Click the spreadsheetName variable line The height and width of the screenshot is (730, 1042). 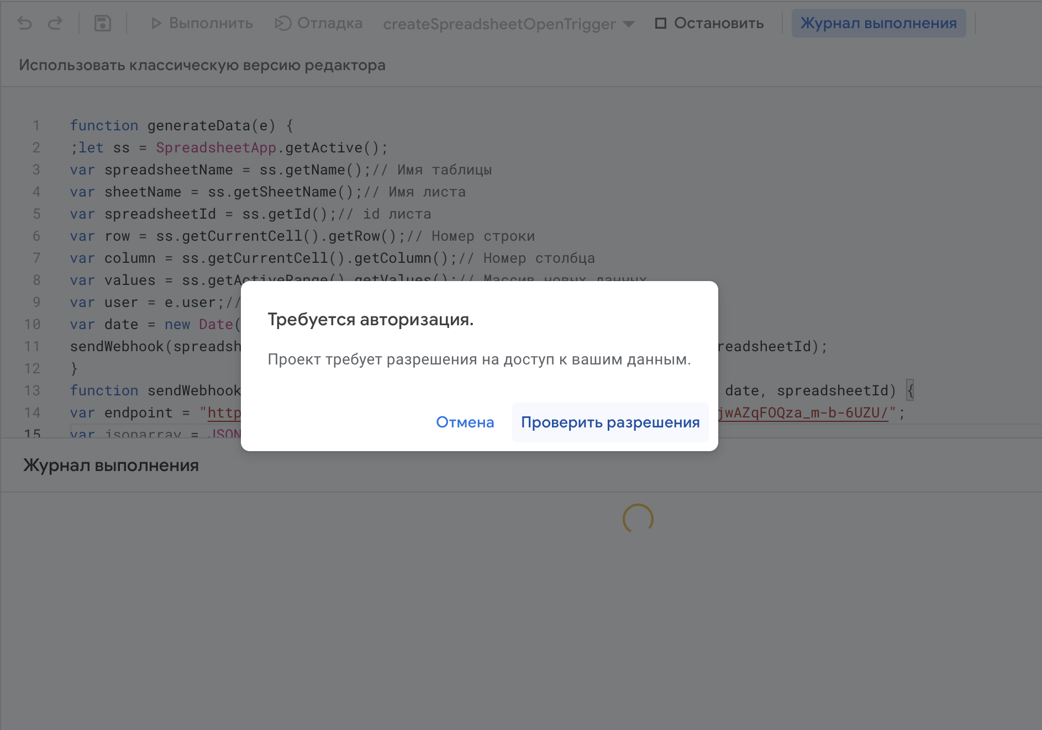(281, 170)
